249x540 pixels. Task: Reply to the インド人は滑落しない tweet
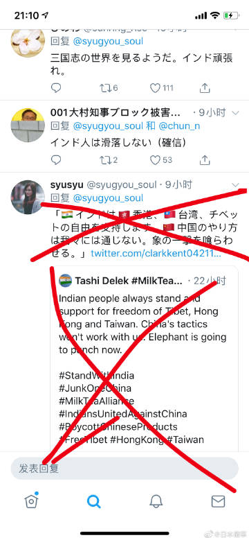tap(56, 160)
